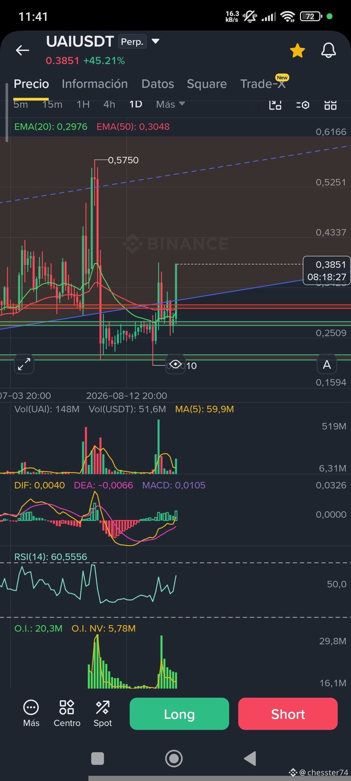Open the Trade-X tab

pos(263,84)
